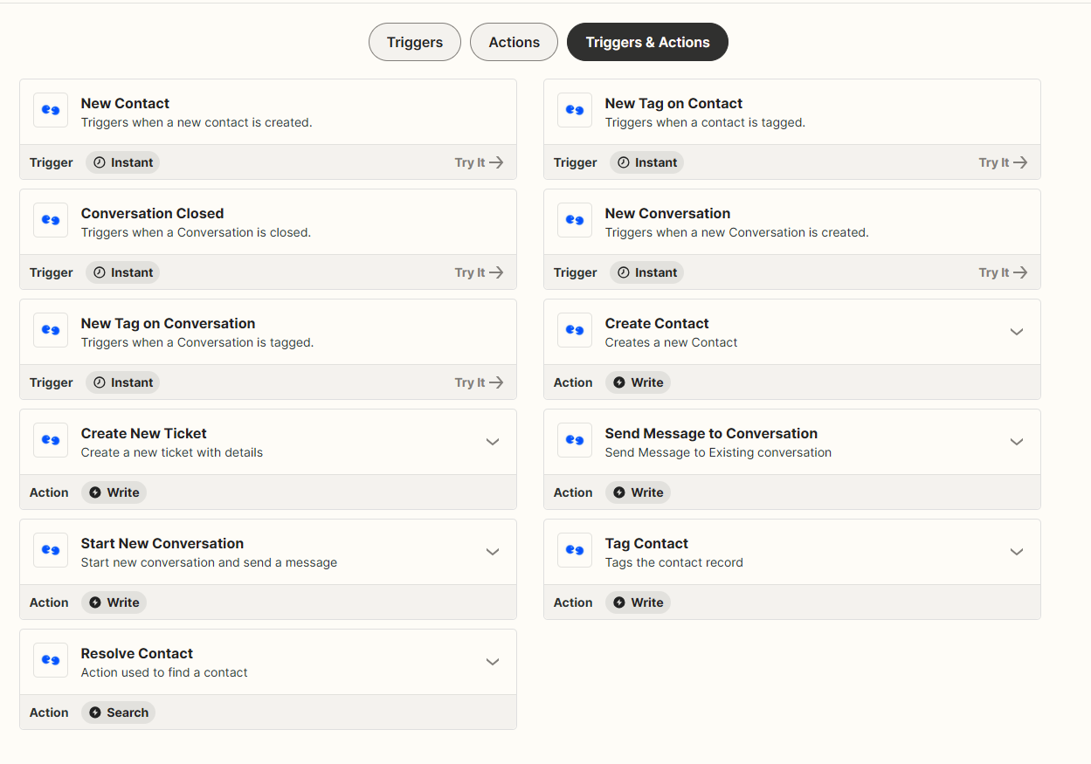This screenshot has height=764, width=1091.
Task: Click 'Start new conversation and send a message'
Action: pos(209,562)
